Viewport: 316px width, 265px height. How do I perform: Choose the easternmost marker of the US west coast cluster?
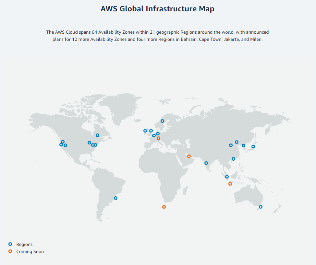65,145
